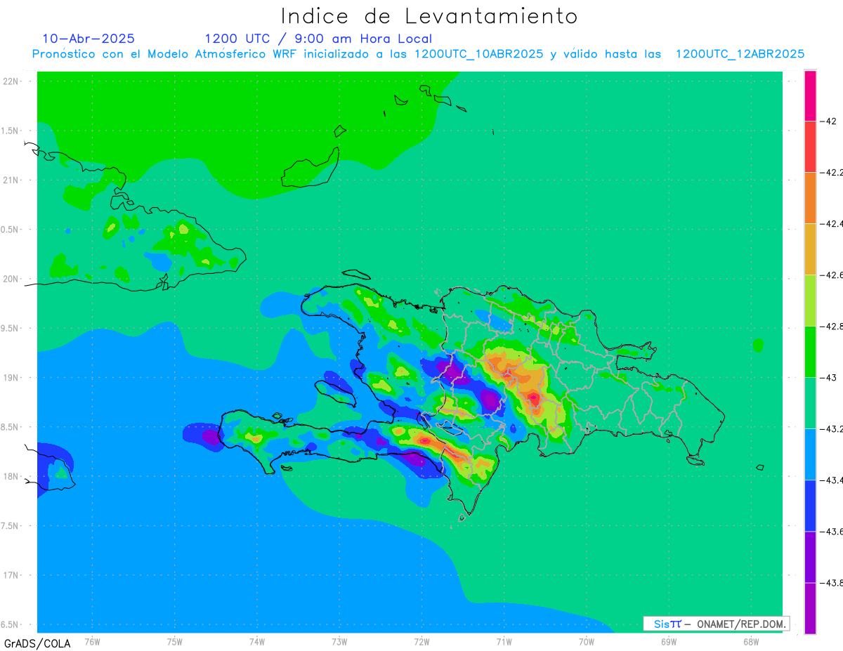
Task: Click the orange swatch between -42.2 and -42.4
Action: [x=810, y=197]
